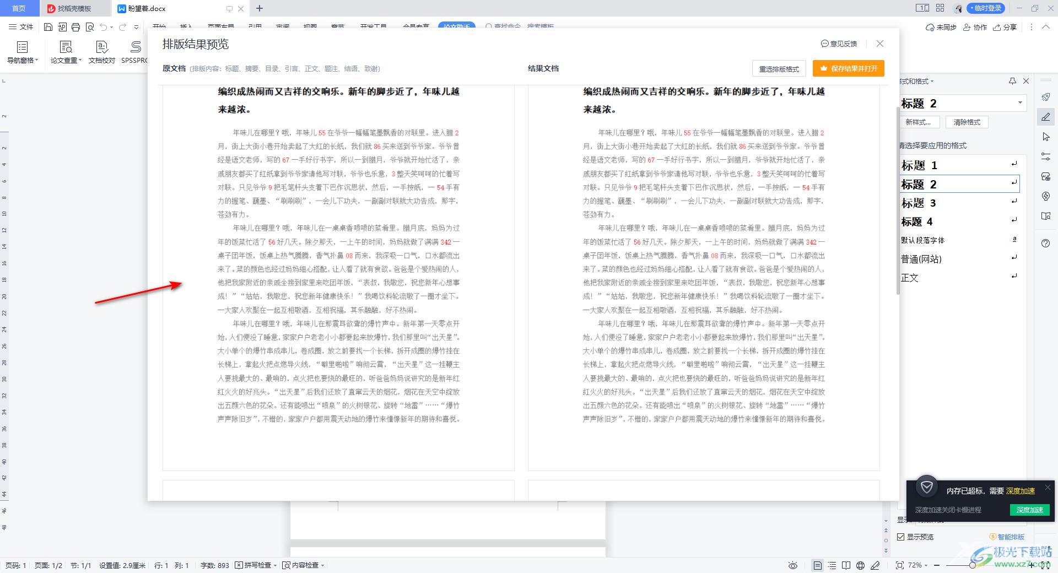
Task: Open the customize quick access toolbar dropdown
Action: click(136, 27)
